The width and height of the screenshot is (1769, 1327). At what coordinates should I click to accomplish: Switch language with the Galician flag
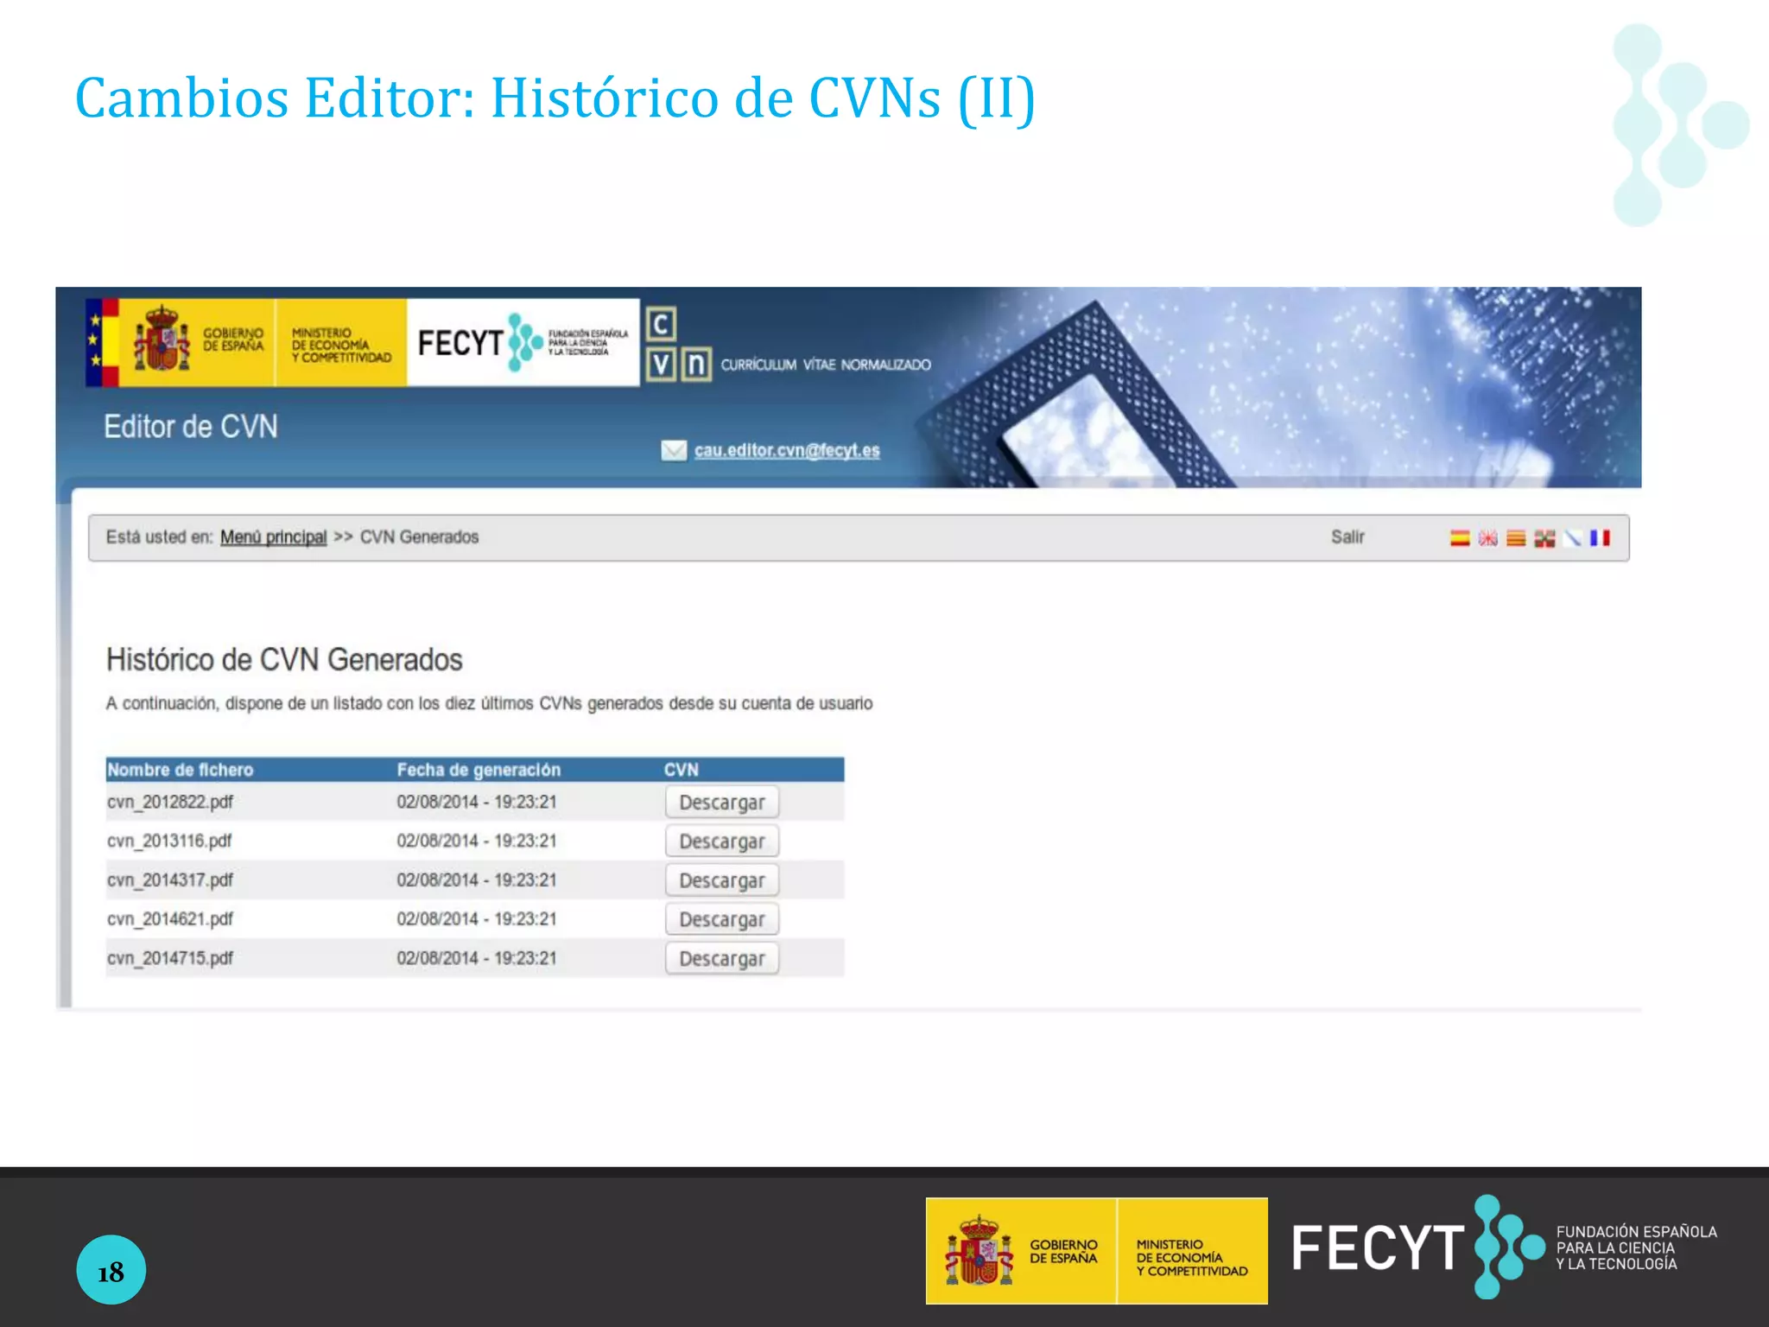[1572, 538]
